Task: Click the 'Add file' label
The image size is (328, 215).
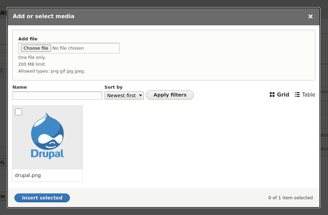Action: [28, 39]
